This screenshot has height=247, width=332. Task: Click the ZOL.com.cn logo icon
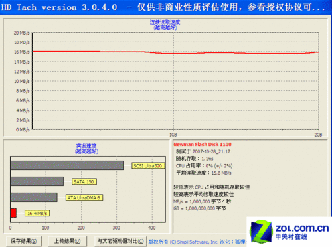point(261,232)
